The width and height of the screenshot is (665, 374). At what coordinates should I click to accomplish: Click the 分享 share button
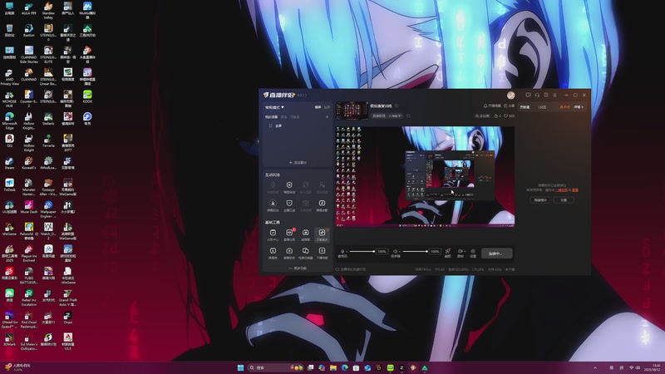(x=509, y=106)
